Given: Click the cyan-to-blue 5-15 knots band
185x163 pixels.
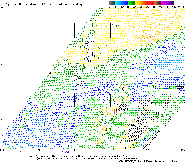Looking at the screenshot, I should [x=122, y=3].
